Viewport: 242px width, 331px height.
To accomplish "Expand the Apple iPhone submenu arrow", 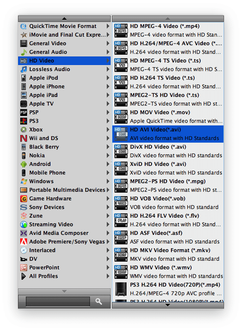I will click(108, 86).
